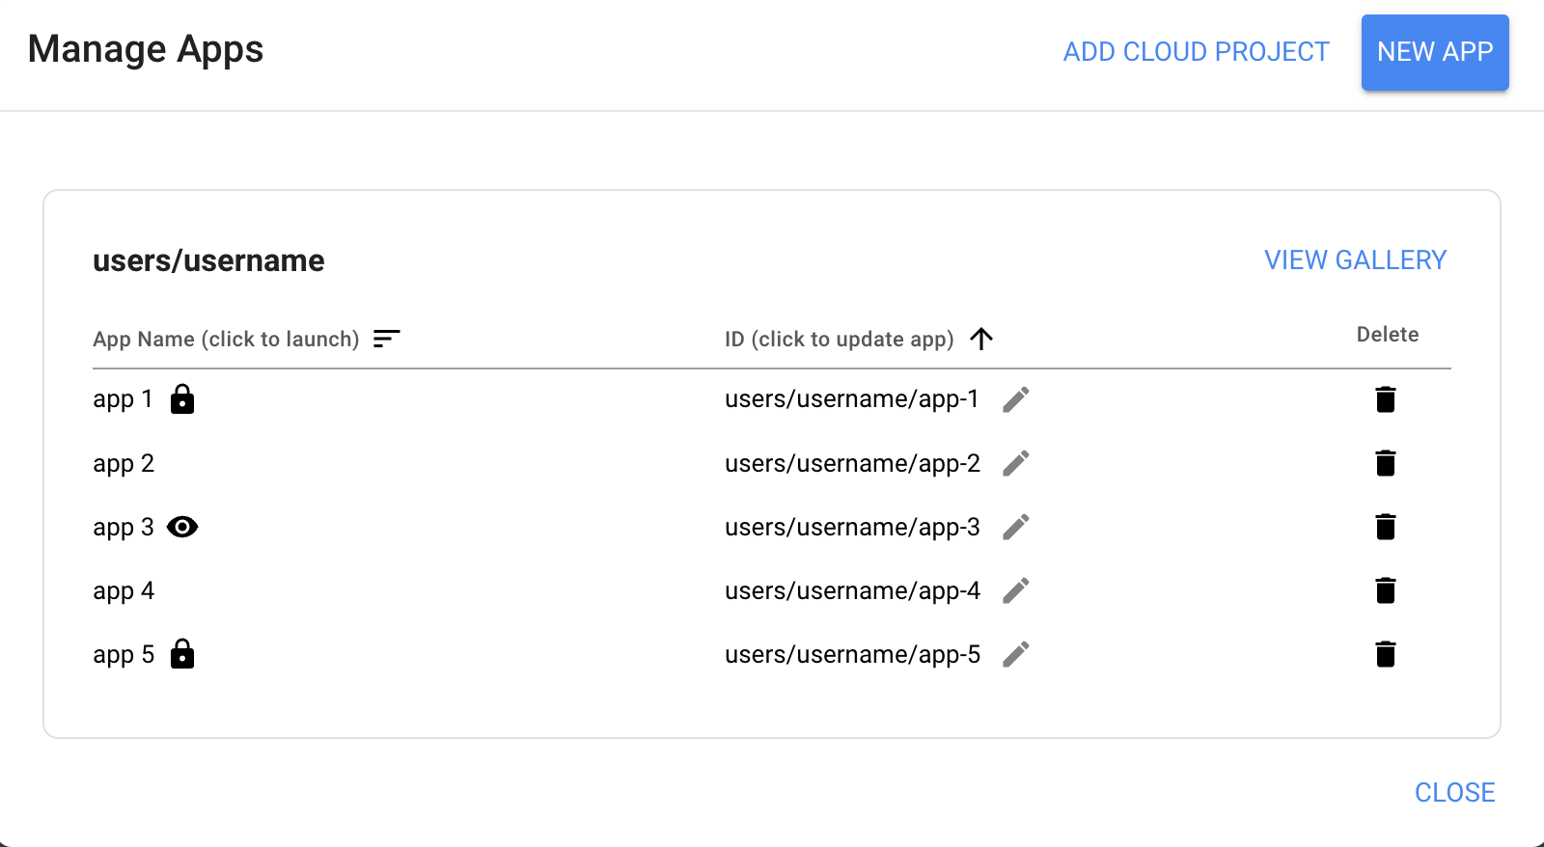The height and width of the screenshot is (847, 1544).
Task: Click the delete trash icon beside app 3
Action: point(1387,527)
